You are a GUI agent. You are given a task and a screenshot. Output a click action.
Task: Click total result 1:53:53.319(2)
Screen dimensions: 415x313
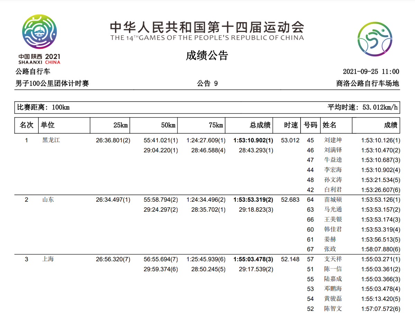(253, 200)
